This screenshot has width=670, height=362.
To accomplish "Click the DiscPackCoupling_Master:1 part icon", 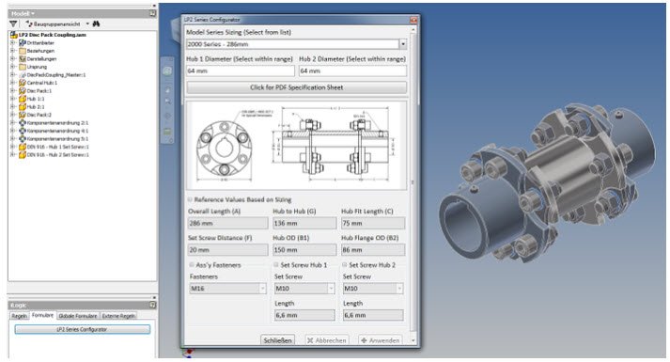I will 23,75.
